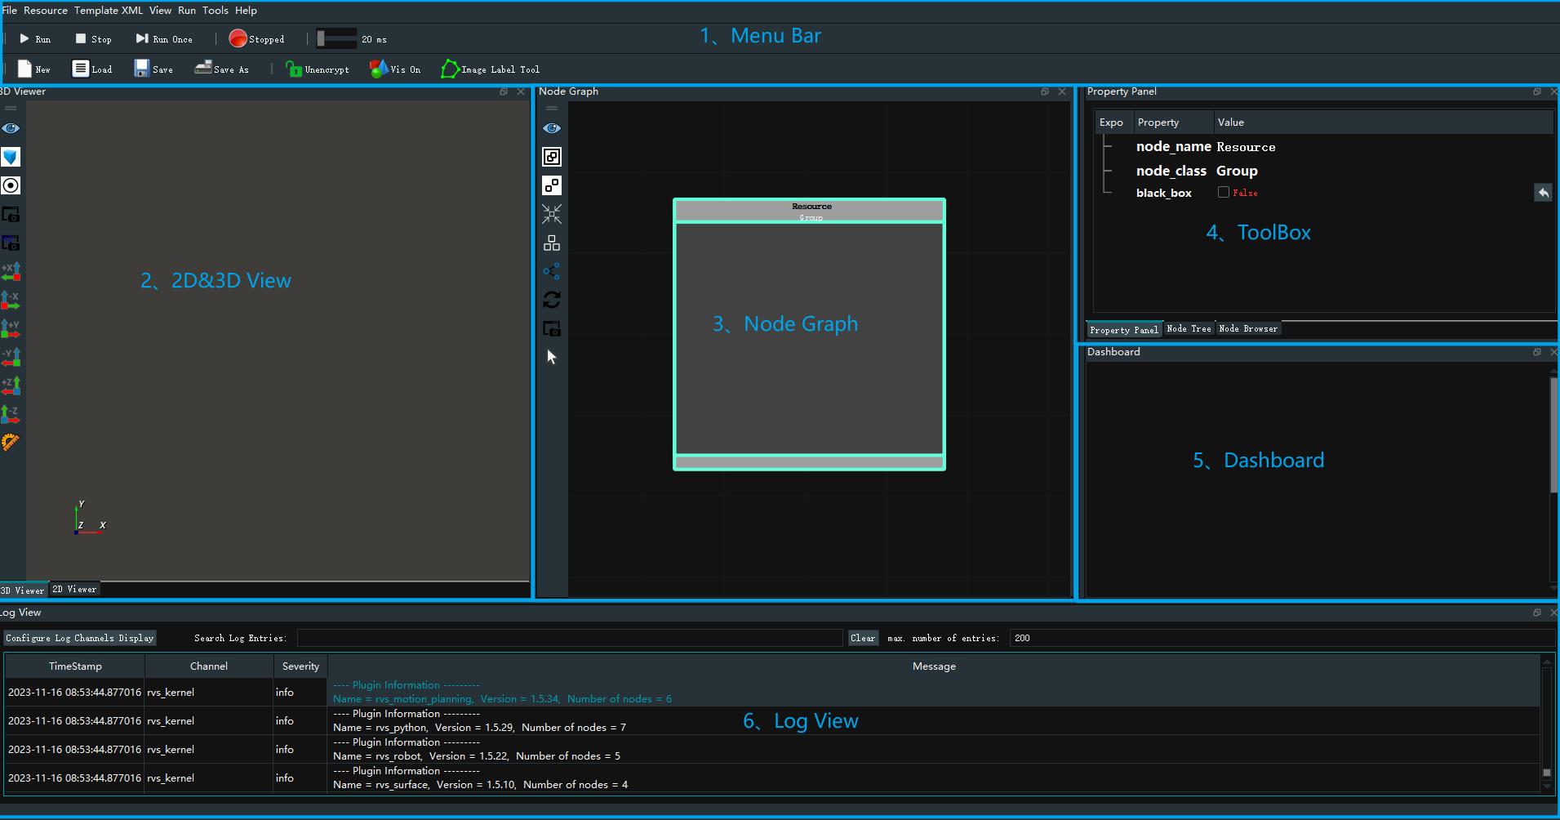Screen dimensions: 1560x820
Task: Set 3D view to the -Y axis
Action: (11, 357)
